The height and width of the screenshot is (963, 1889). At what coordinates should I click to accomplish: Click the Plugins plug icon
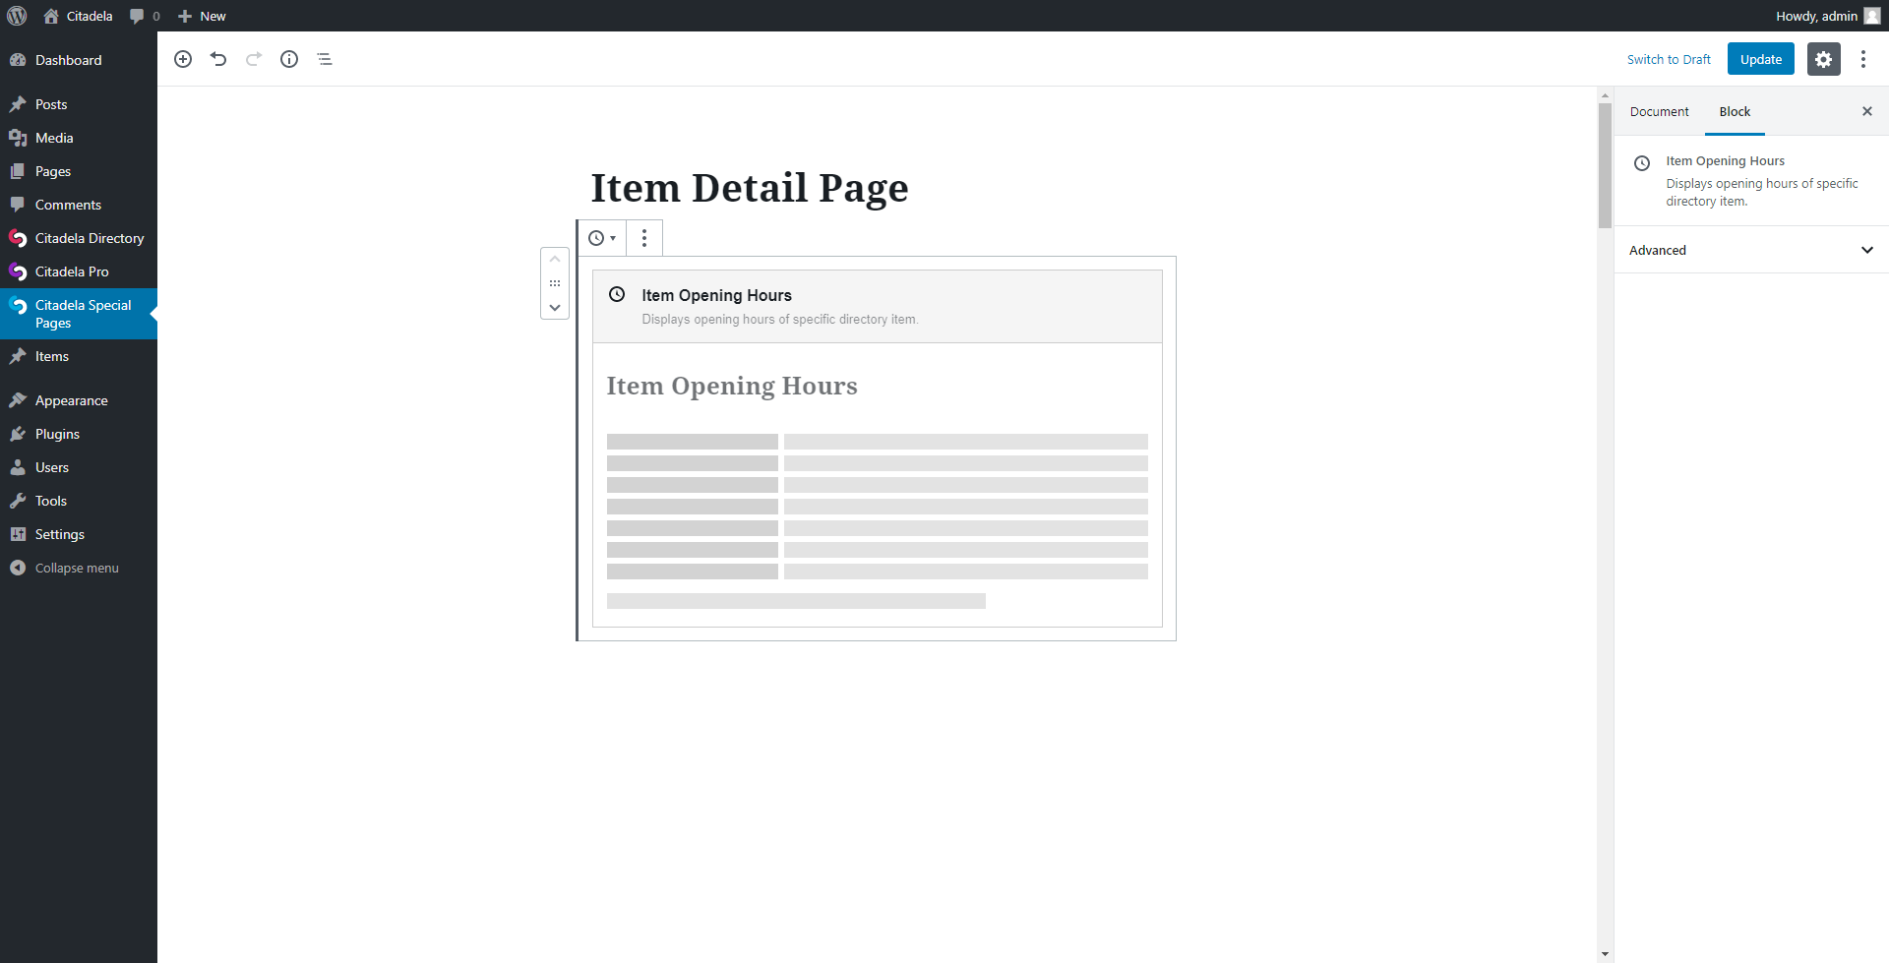point(18,434)
